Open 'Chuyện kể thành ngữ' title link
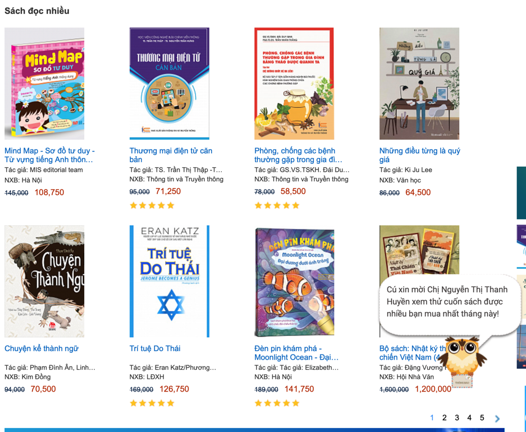Image resolution: width=526 pixels, height=432 pixels. (42, 348)
